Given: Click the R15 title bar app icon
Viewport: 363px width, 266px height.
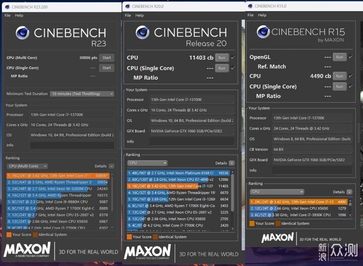Looking at the screenshot, I should pyautogui.click(x=250, y=6).
